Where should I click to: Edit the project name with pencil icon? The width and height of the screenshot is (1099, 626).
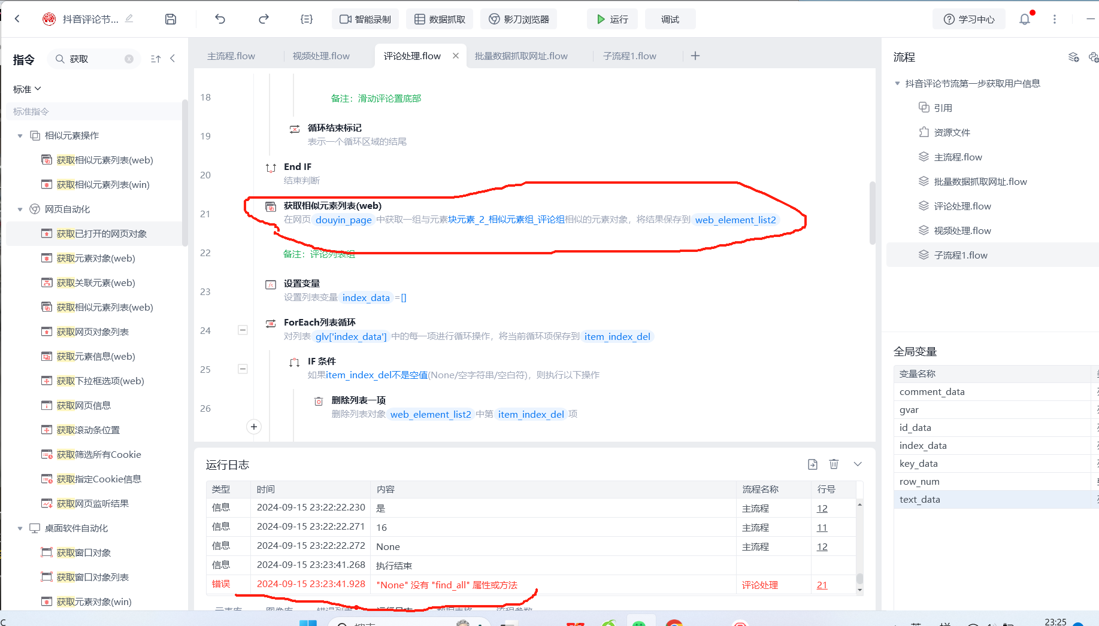(x=129, y=19)
